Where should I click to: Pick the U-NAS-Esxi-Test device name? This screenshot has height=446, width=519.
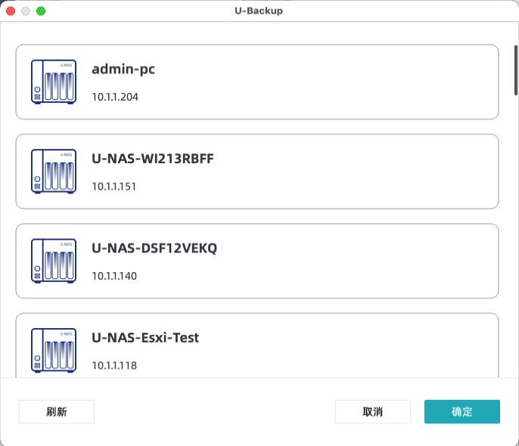pos(145,337)
